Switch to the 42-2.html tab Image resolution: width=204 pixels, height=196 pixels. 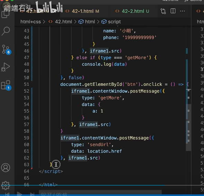(x=132, y=11)
